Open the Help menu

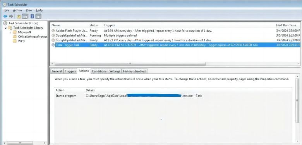pyautogui.click(x=39, y=10)
